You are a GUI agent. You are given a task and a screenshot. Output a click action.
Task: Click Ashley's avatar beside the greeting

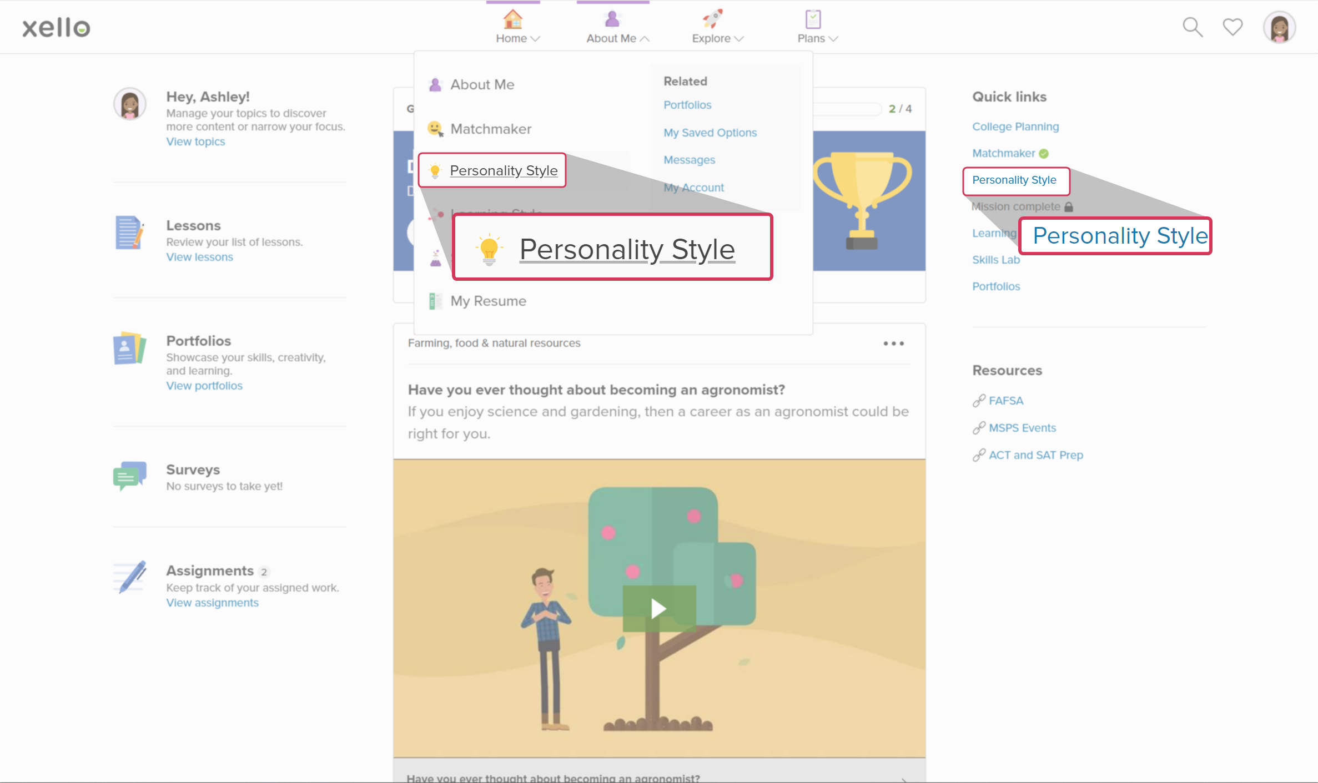tap(130, 104)
